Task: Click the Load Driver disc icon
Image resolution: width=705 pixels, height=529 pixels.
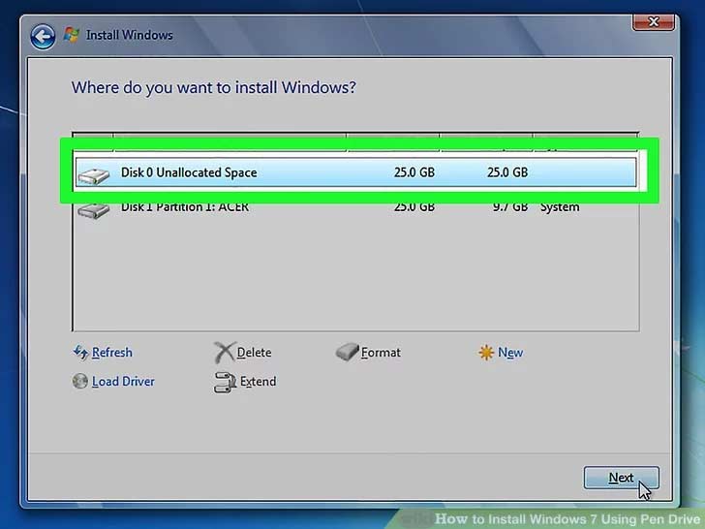Action: 80,381
